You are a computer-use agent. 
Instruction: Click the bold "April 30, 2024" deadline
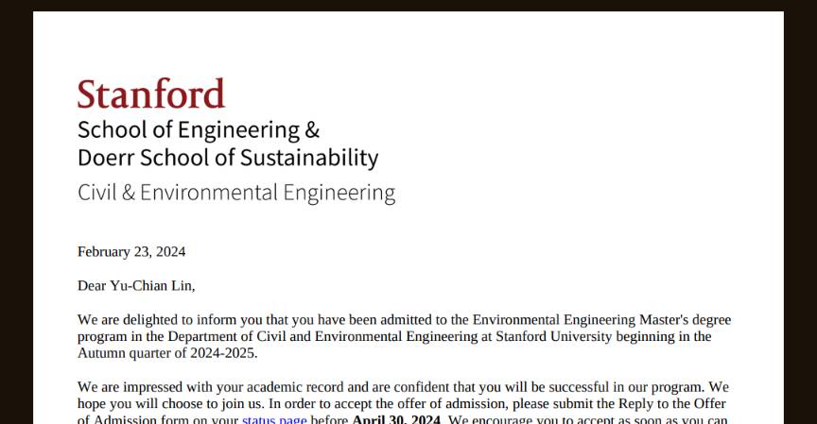(396, 419)
